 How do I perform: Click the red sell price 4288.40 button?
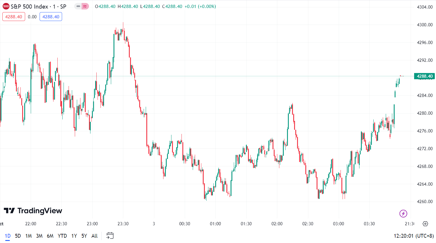(14, 17)
